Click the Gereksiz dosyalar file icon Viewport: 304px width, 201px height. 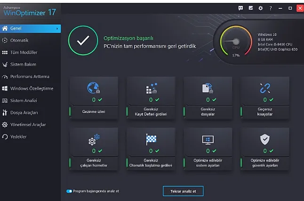click(x=208, y=88)
